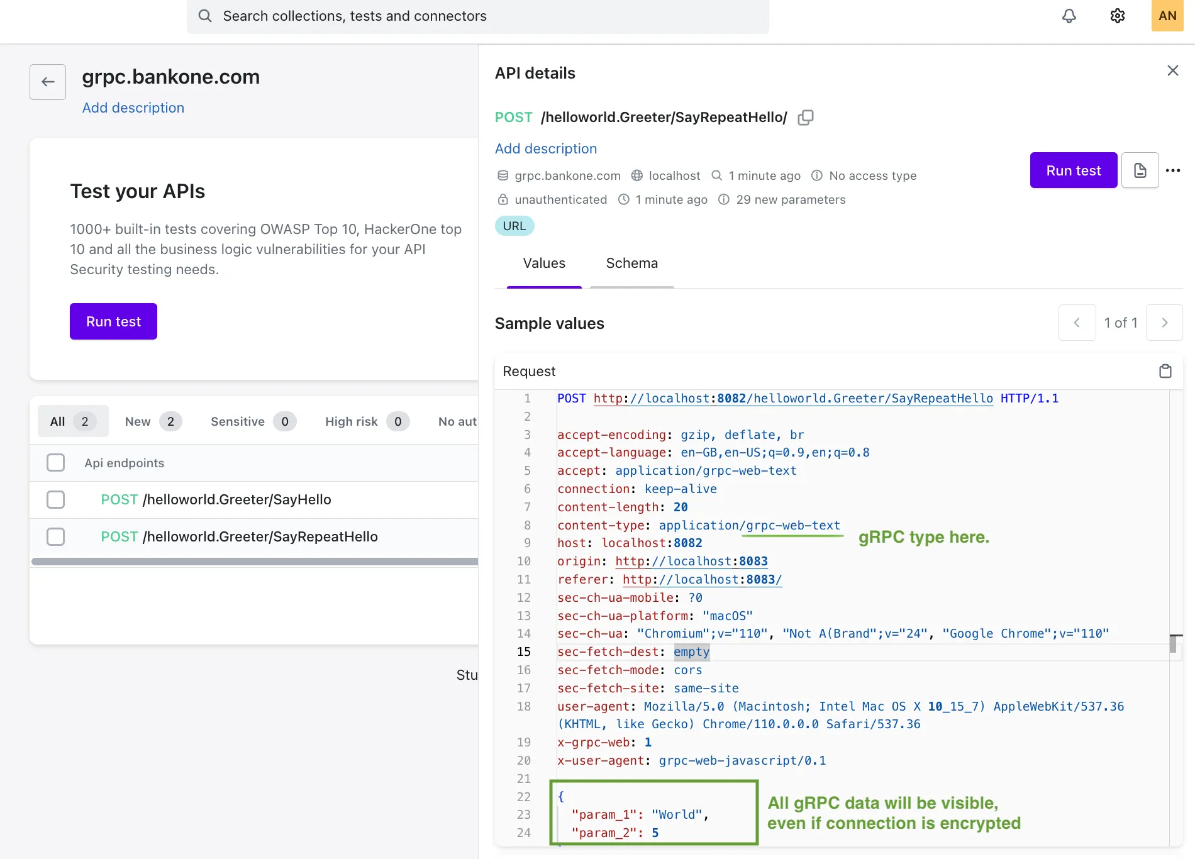Focus the search collections input field
The height and width of the screenshot is (859, 1195).
(x=478, y=16)
